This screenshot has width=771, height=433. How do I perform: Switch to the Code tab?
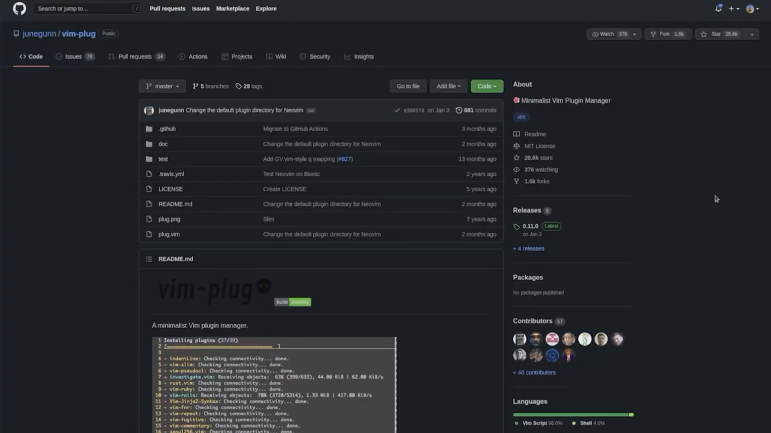(31, 56)
